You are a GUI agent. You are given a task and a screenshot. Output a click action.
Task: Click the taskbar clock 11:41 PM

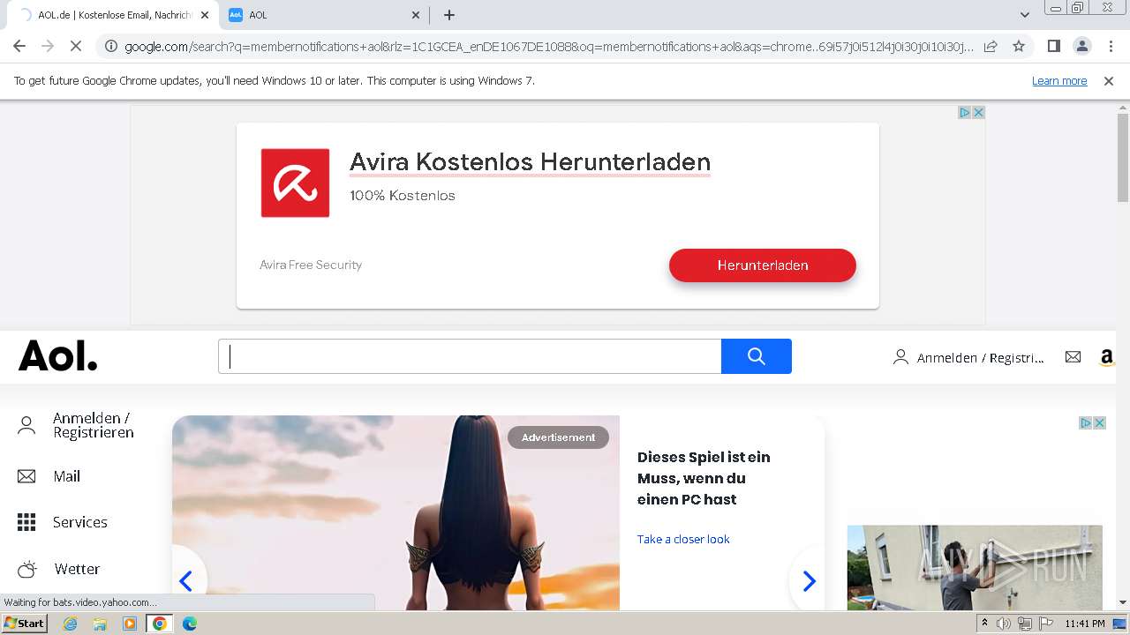pos(1085,624)
